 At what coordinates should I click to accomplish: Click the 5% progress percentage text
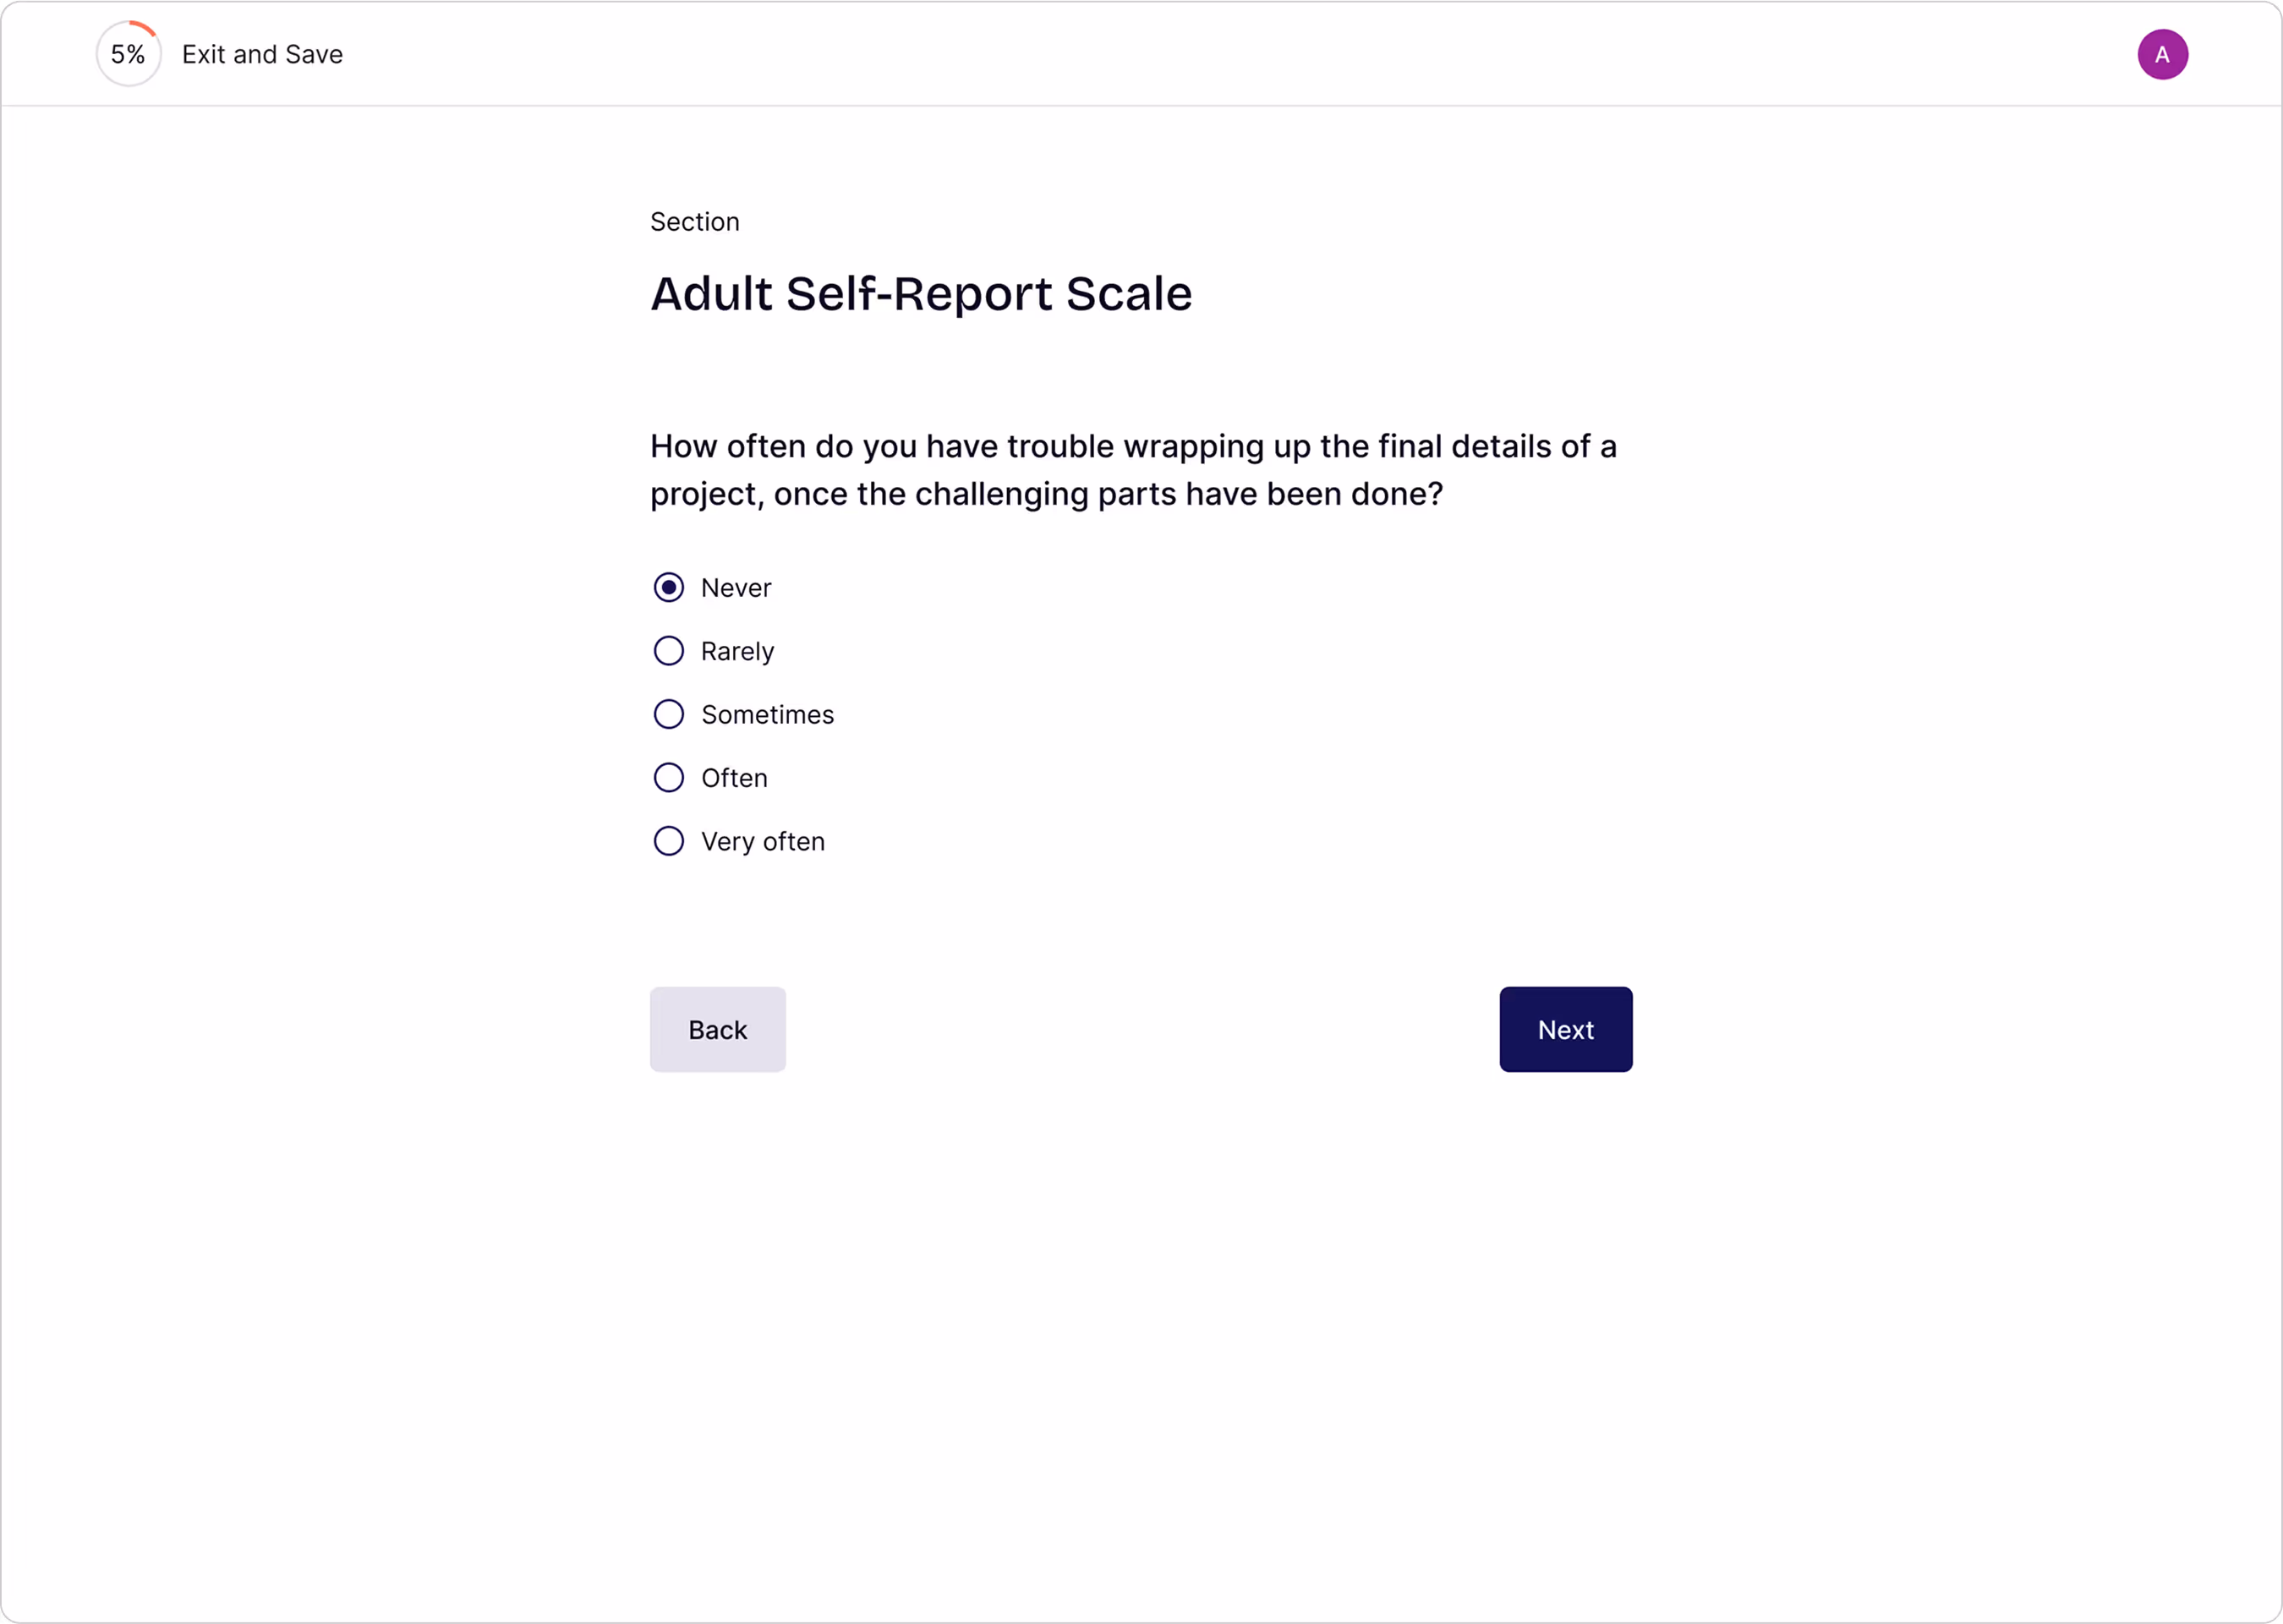click(x=128, y=54)
